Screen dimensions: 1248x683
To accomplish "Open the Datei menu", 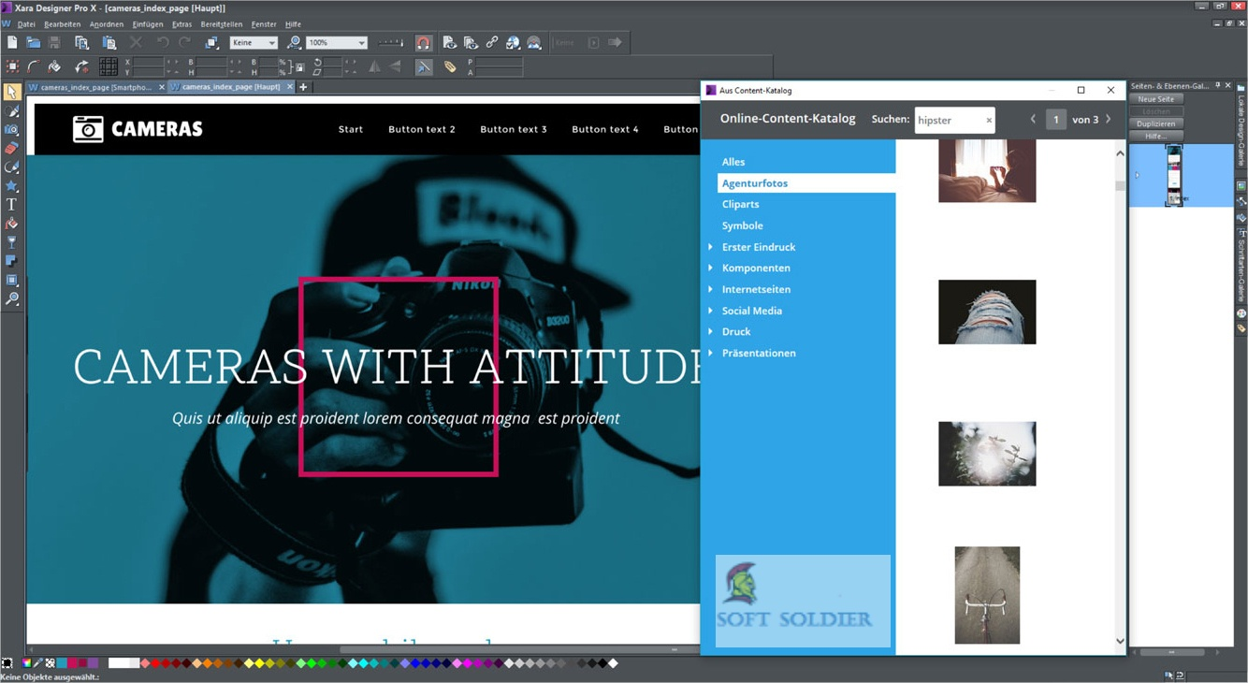I will (26, 24).
